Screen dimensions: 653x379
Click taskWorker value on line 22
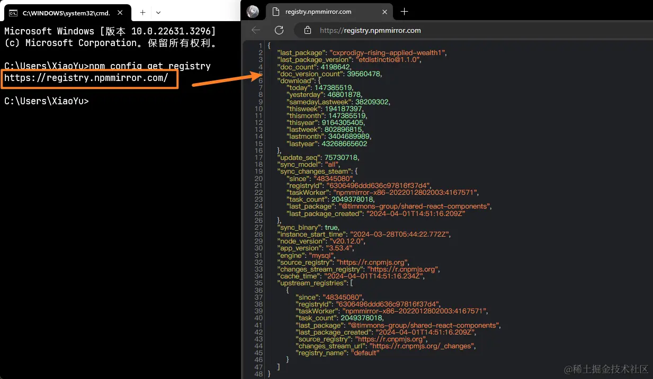pyautogui.click(x=405, y=192)
